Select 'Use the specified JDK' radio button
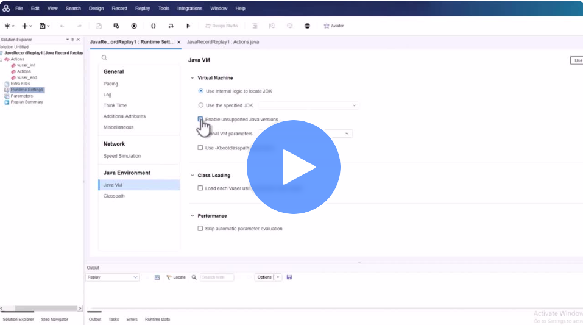Image resolution: width=583 pixels, height=325 pixels. pyautogui.click(x=201, y=105)
